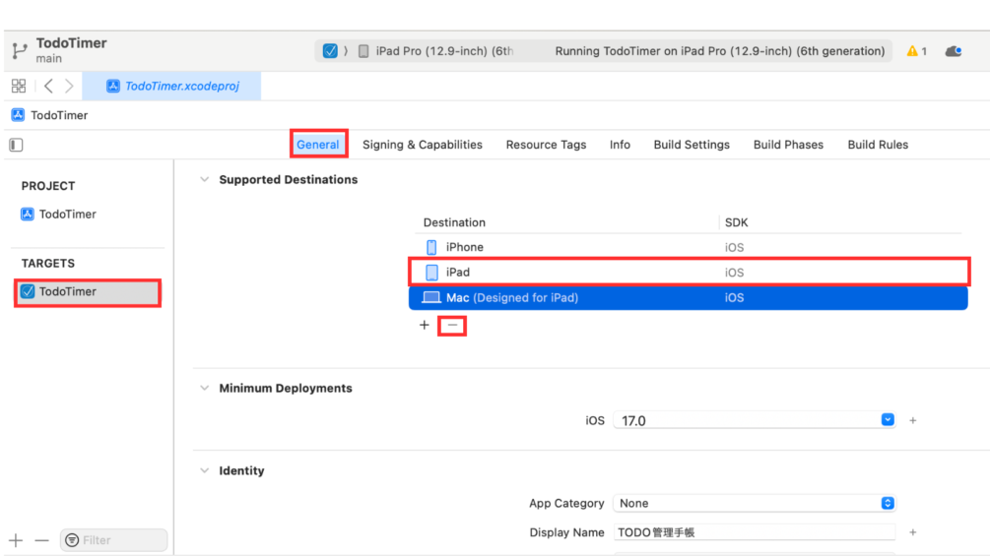Viewport: 990px width, 556px height.
Task: Click the TodoTimer breadcrumb in jump bar
Action: pyautogui.click(x=50, y=115)
